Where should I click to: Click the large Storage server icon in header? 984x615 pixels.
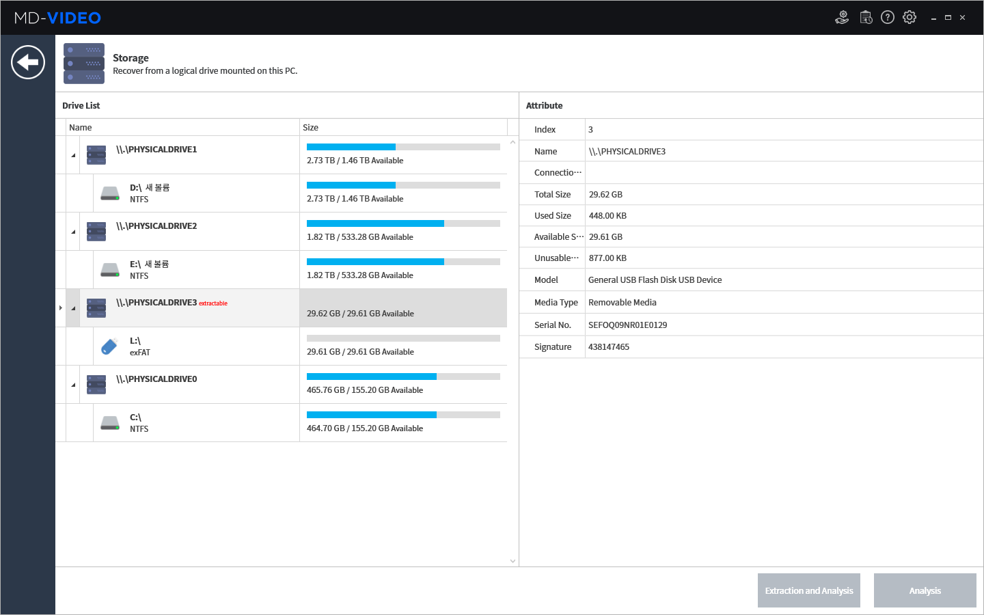(x=84, y=64)
